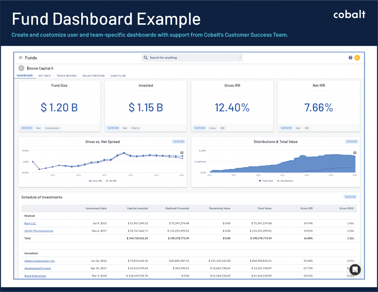Open the Distributions & Total Value chart menu

click(x=355, y=152)
